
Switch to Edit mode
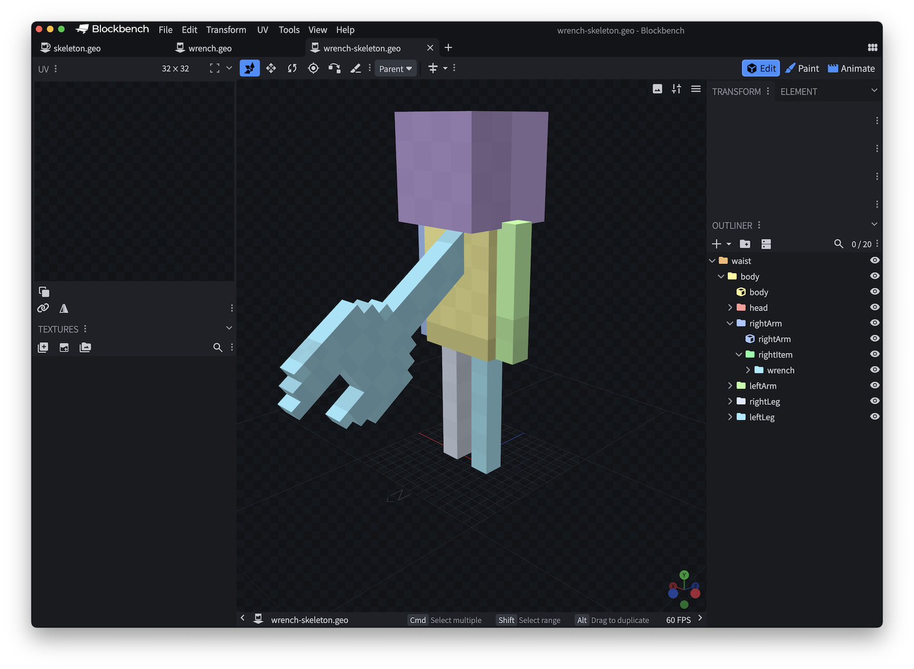pyautogui.click(x=761, y=68)
